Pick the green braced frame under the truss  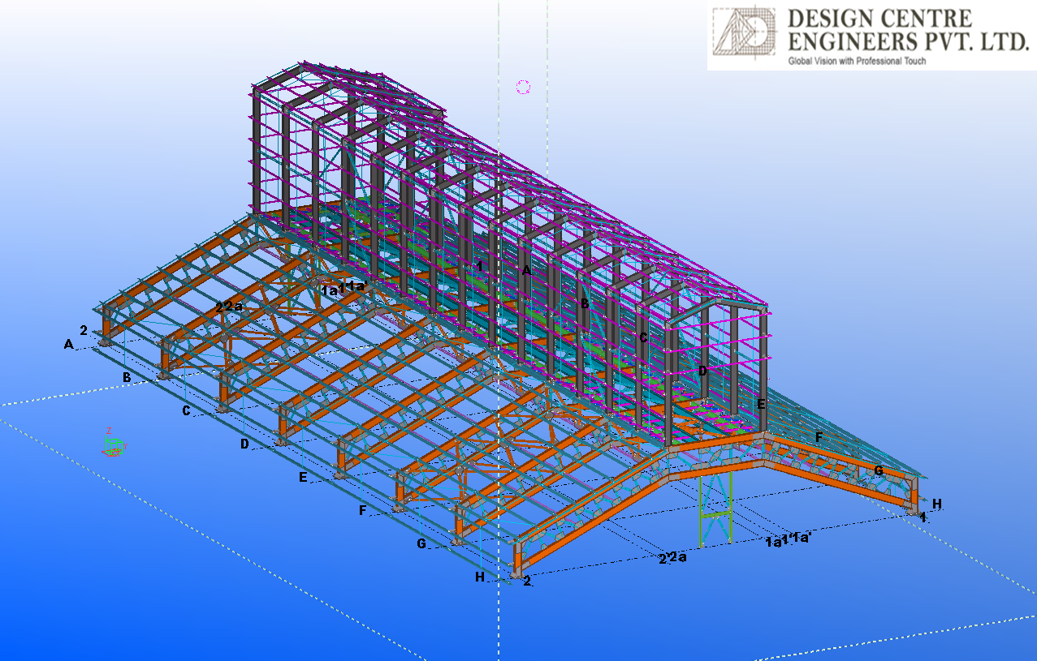point(715,506)
